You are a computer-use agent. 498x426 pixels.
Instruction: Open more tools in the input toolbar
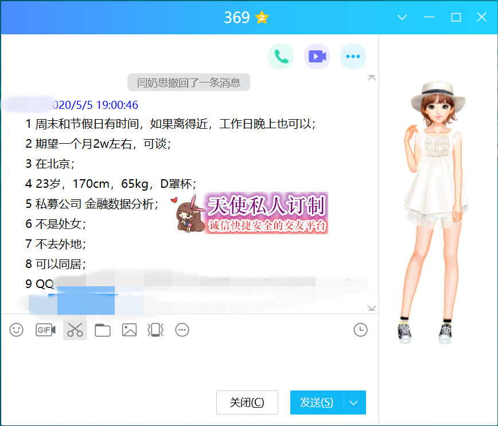pyautogui.click(x=182, y=330)
